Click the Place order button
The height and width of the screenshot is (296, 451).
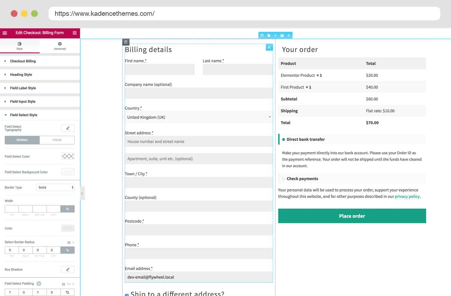(352, 216)
